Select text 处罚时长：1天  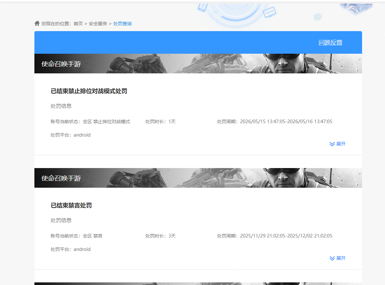(161, 122)
